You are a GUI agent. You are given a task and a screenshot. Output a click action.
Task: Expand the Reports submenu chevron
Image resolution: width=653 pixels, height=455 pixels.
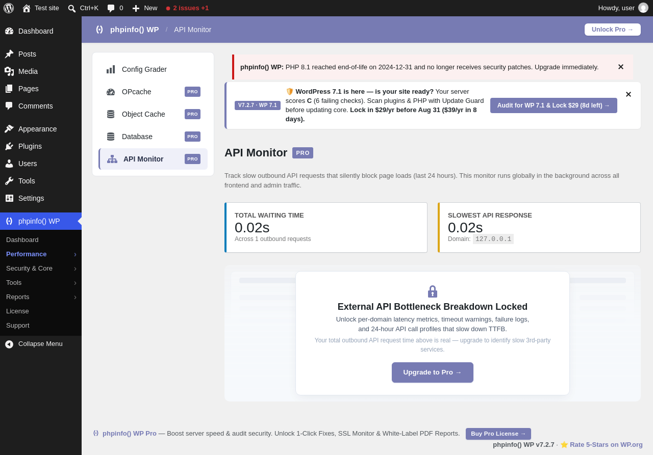pyautogui.click(x=75, y=297)
